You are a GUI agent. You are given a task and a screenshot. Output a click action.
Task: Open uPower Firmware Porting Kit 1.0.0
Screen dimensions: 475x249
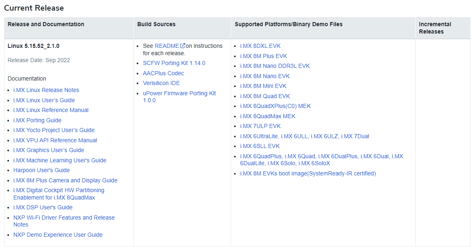point(179,97)
